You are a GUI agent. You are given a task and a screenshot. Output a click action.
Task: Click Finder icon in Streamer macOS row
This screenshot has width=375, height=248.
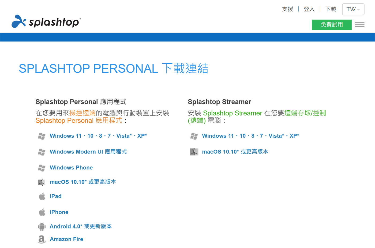pyautogui.click(x=194, y=152)
